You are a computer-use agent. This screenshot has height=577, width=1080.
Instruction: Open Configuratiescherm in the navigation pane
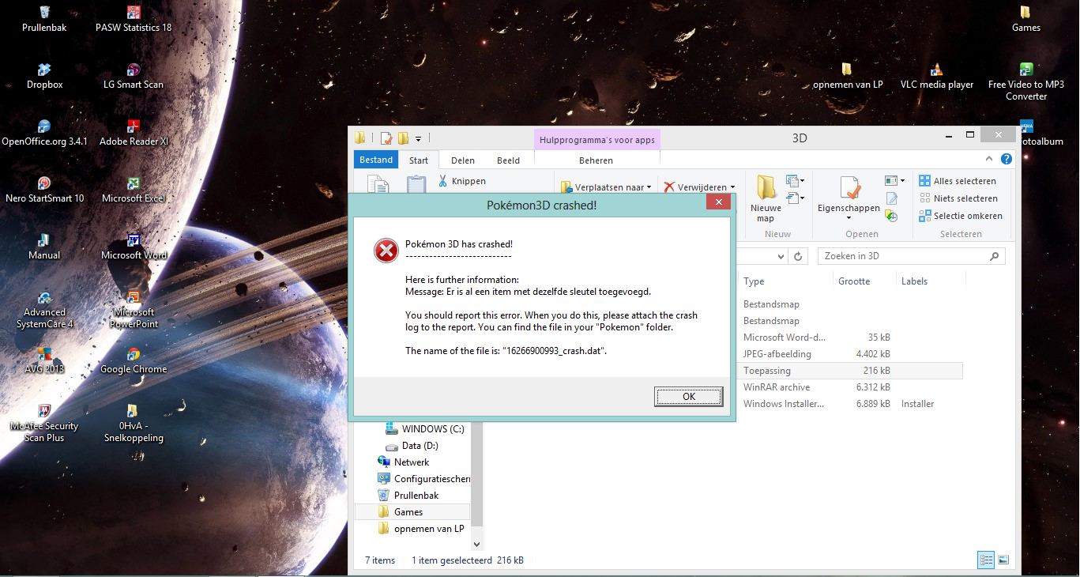pyautogui.click(x=423, y=479)
